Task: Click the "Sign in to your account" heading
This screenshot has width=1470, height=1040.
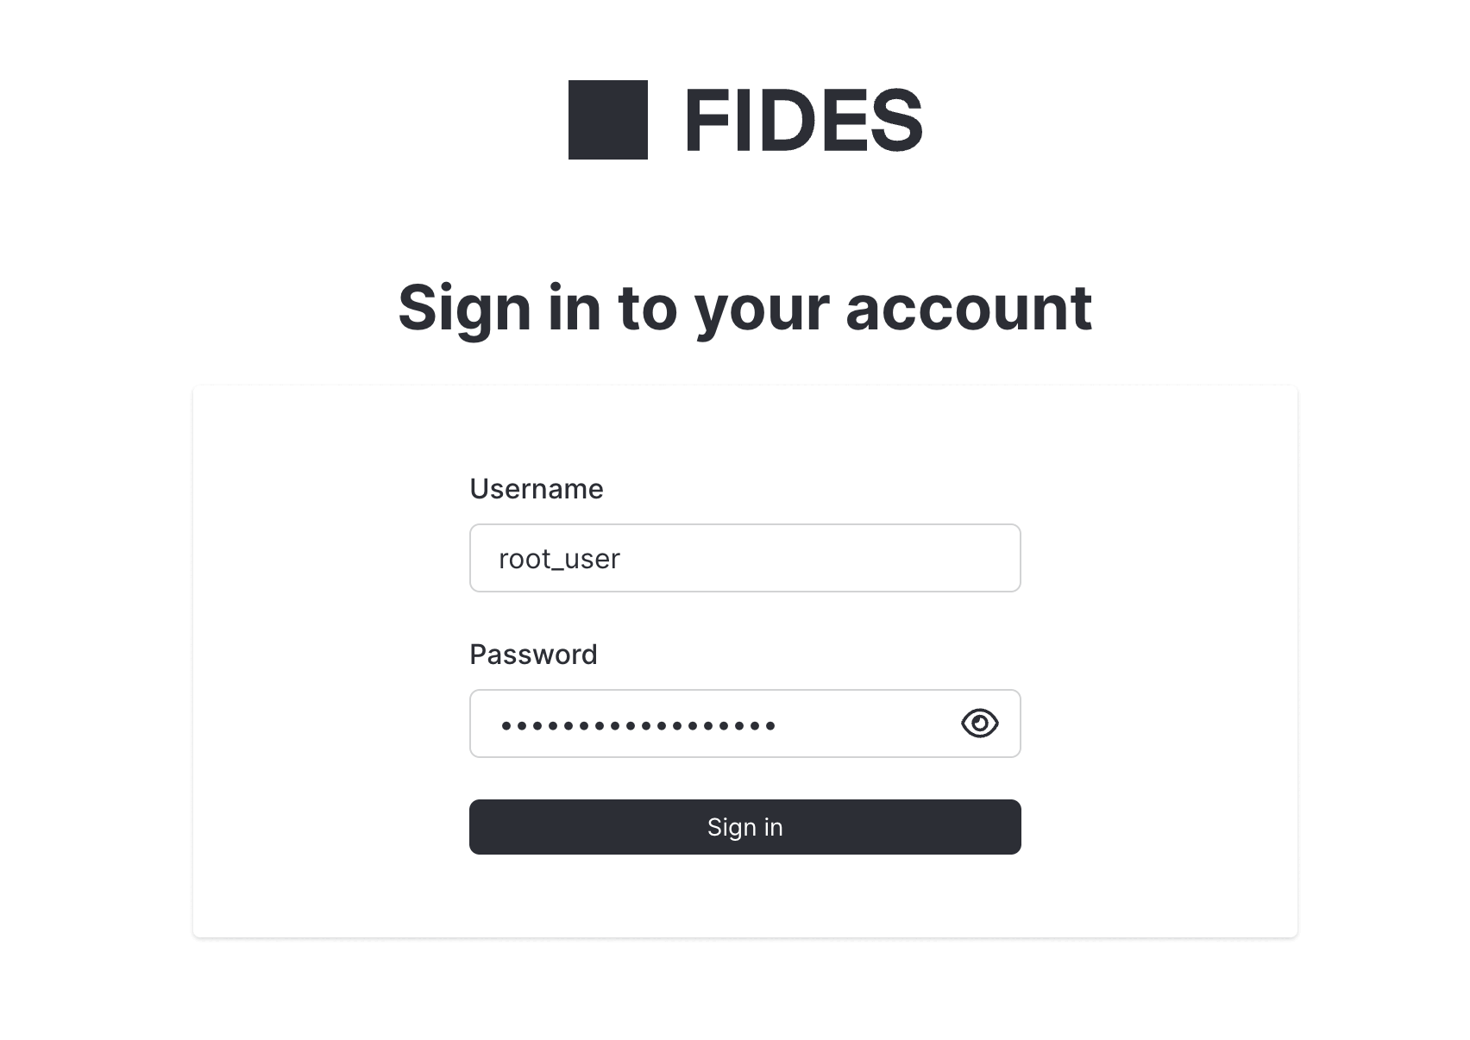Action: [x=744, y=307]
